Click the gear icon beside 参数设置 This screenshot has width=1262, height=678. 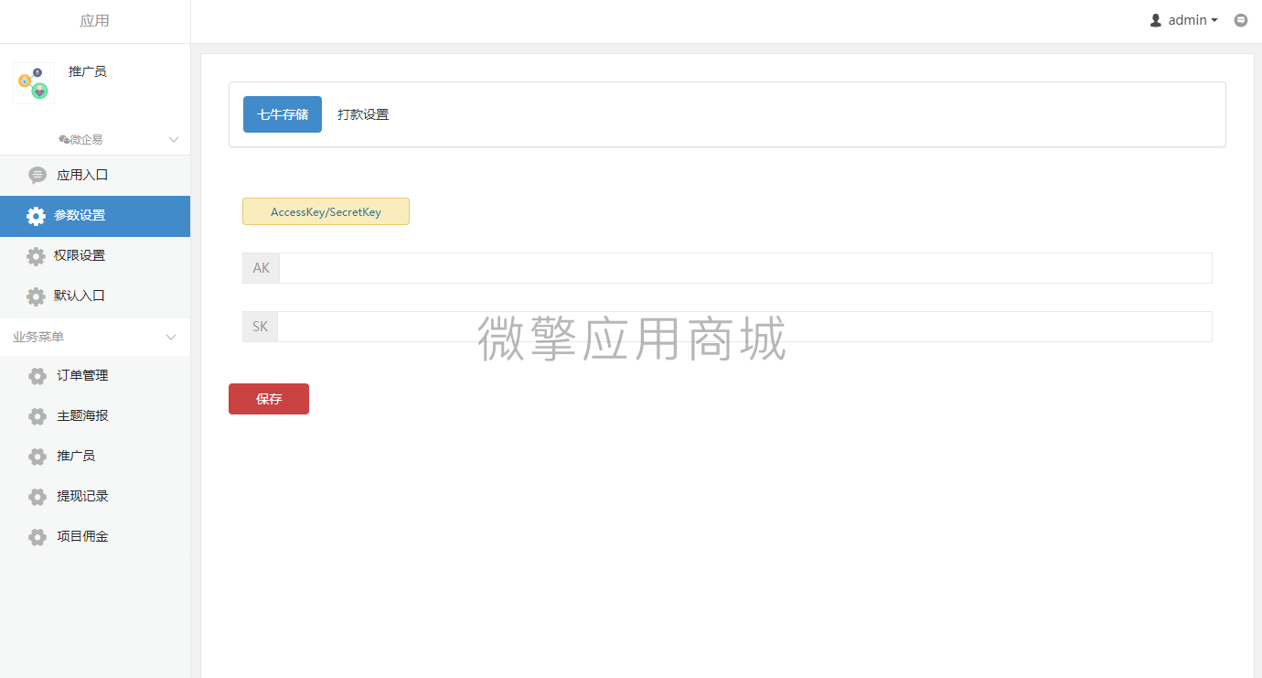coord(36,216)
